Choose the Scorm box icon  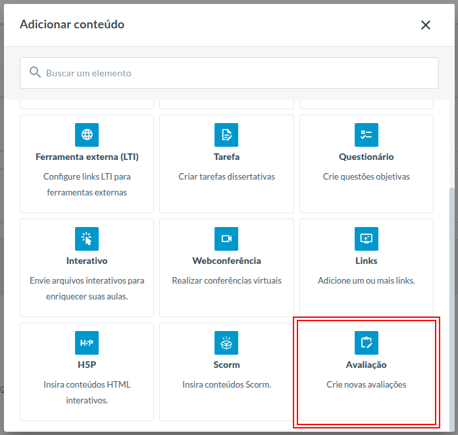(x=226, y=343)
